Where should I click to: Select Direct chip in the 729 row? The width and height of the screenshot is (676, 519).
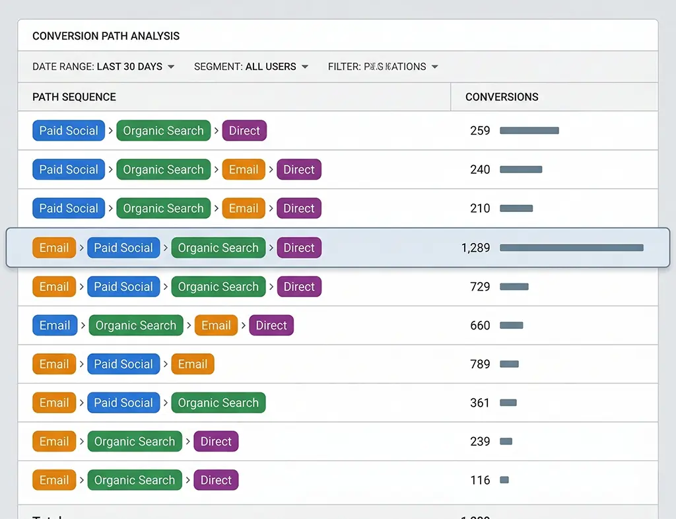click(299, 287)
